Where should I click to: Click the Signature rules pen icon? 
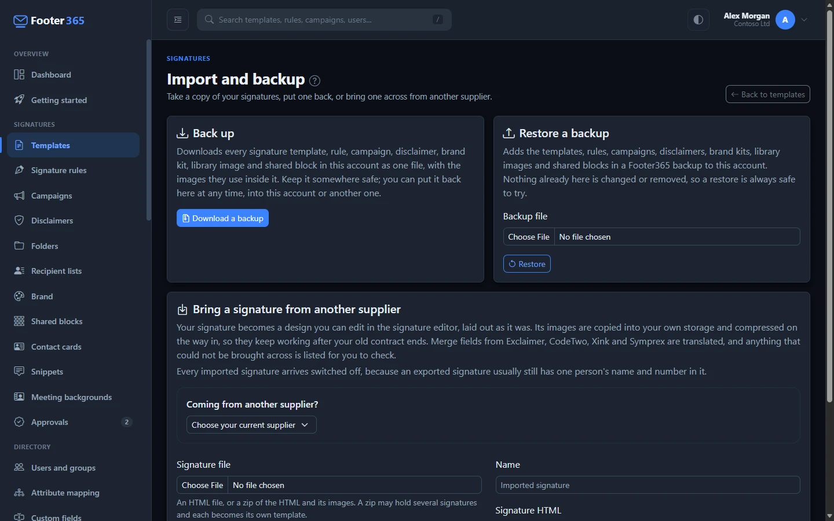[x=19, y=170]
